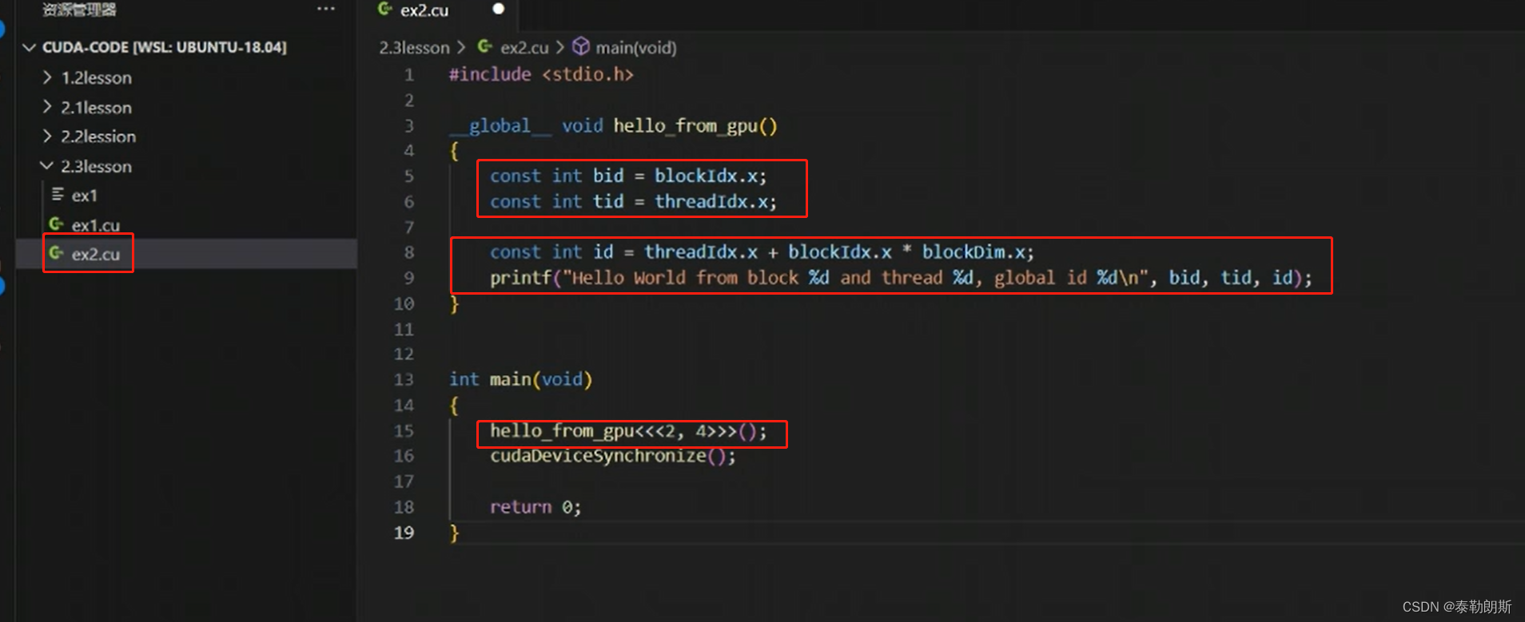Click line number 1 in the gutter
1525x622 pixels.
(x=409, y=75)
